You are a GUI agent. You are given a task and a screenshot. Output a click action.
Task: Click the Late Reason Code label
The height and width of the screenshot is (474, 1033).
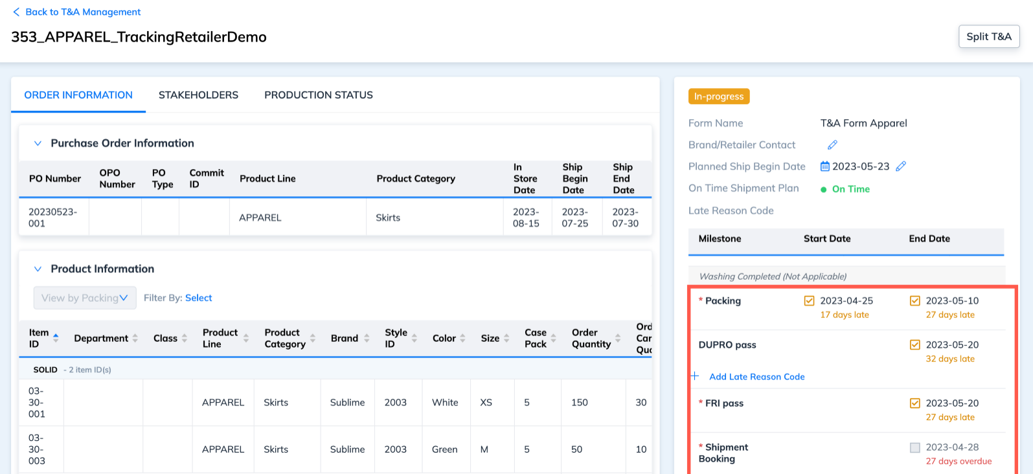(731, 210)
